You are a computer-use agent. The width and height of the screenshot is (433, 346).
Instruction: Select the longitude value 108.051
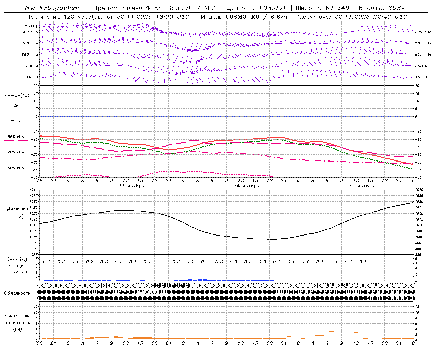point(273,8)
